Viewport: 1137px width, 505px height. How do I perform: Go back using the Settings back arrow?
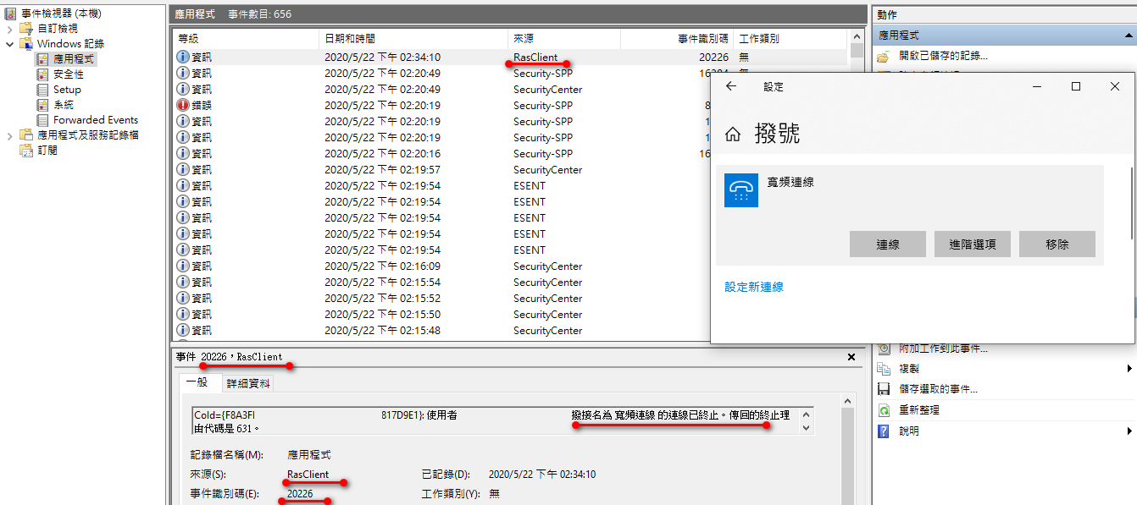[x=731, y=86]
